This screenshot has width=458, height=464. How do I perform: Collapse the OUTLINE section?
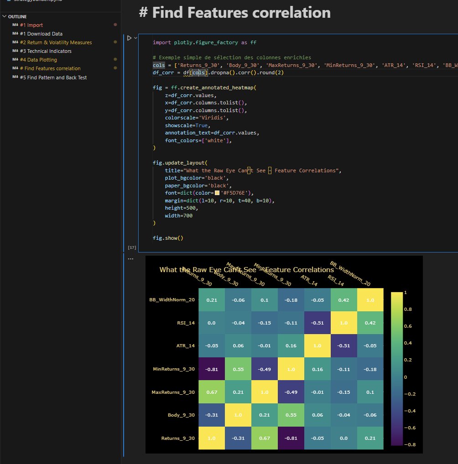5,16
